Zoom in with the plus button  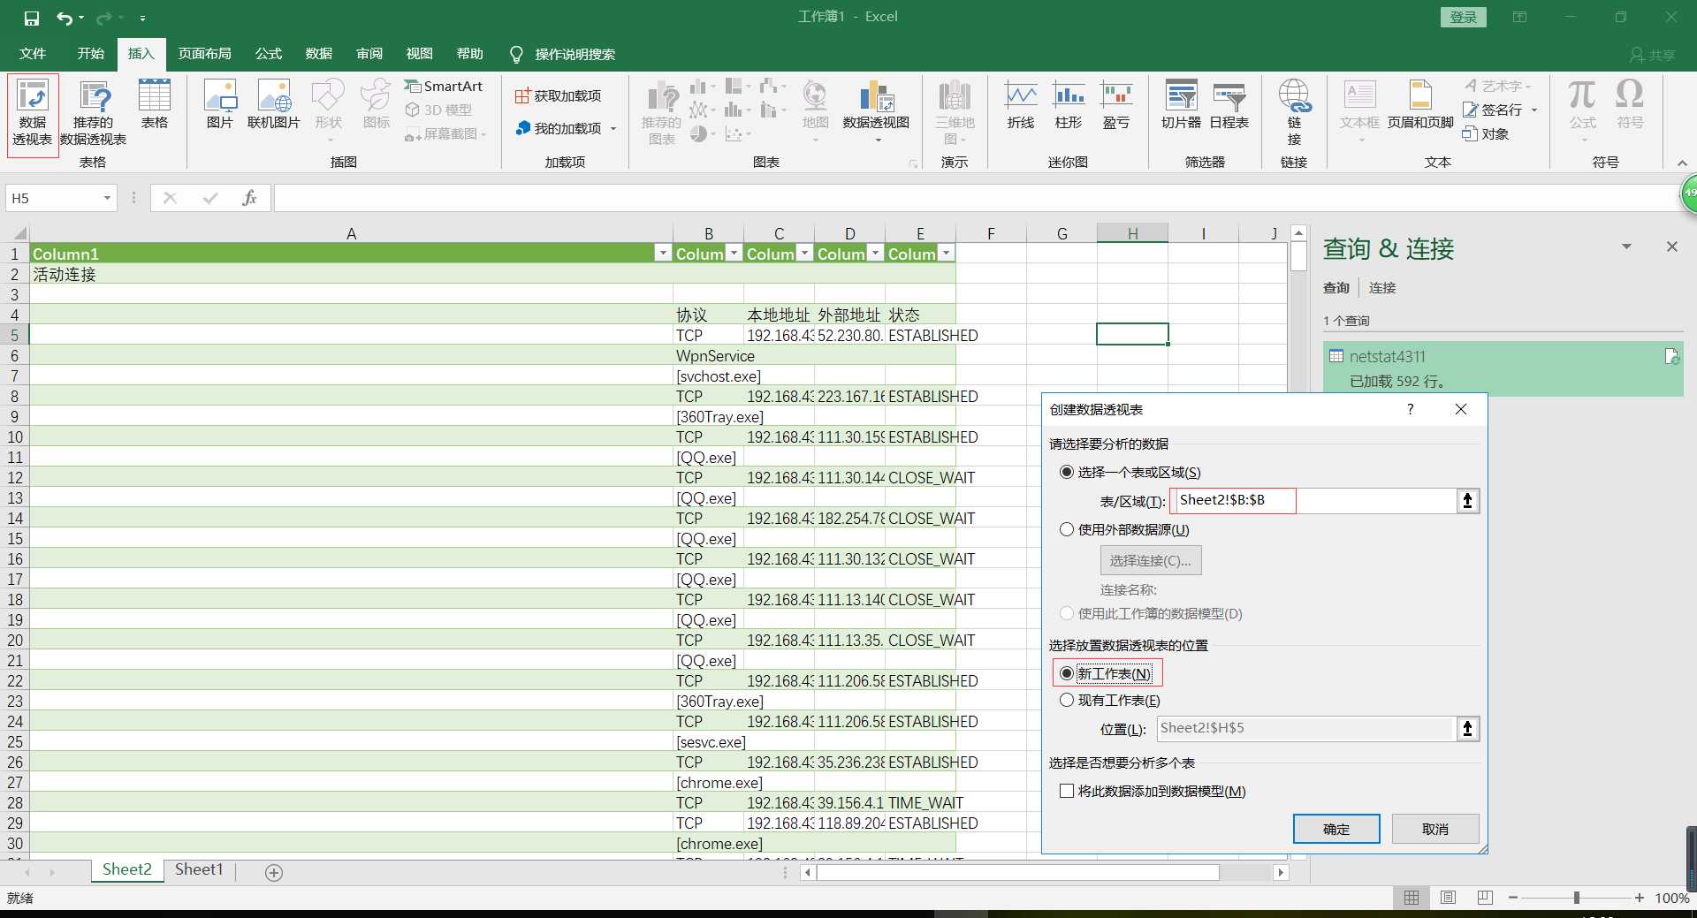(1640, 898)
